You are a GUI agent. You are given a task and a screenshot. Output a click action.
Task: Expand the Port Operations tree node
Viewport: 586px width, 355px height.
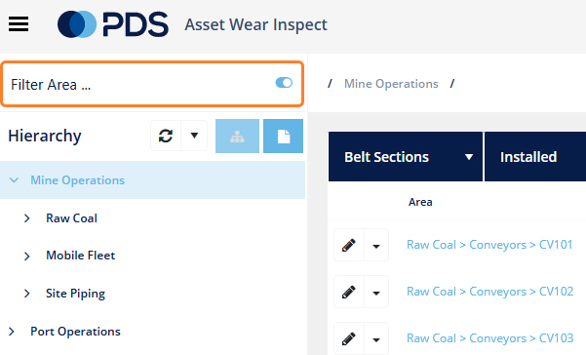tap(12, 332)
